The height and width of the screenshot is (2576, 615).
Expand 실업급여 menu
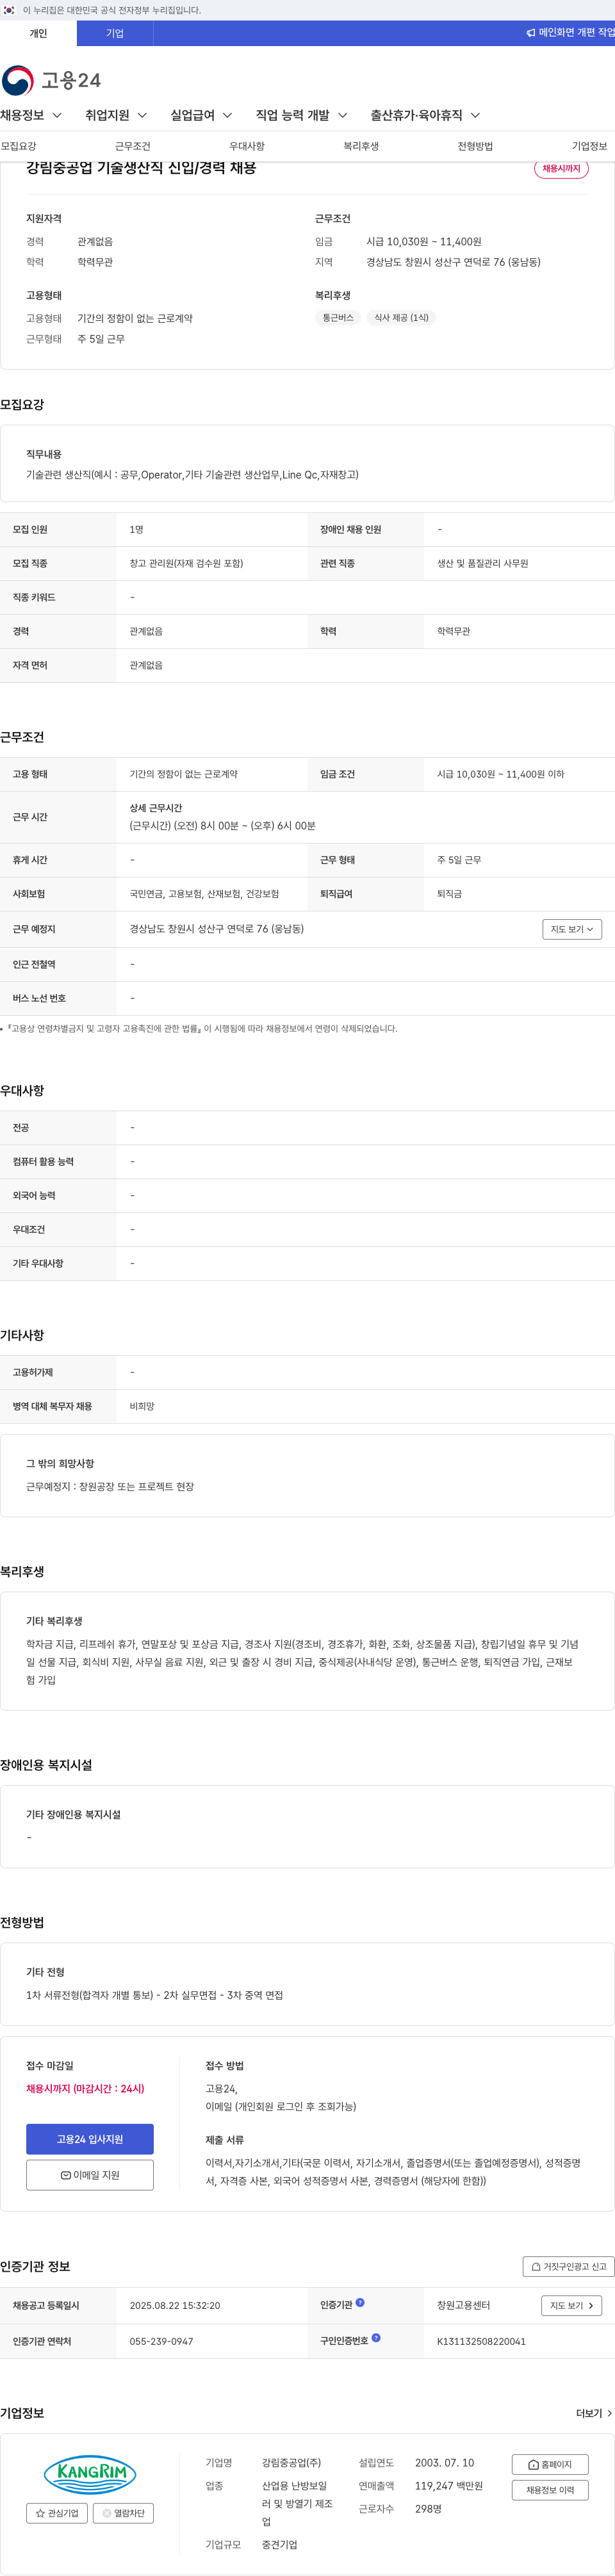(x=201, y=115)
